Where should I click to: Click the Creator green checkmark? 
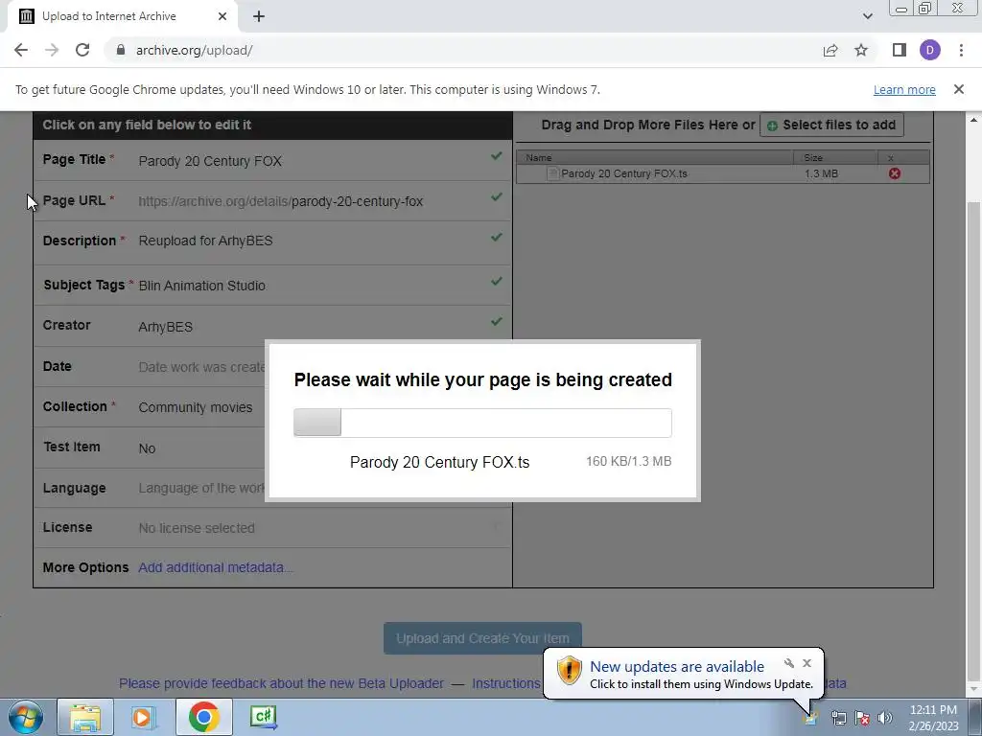(x=497, y=321)
